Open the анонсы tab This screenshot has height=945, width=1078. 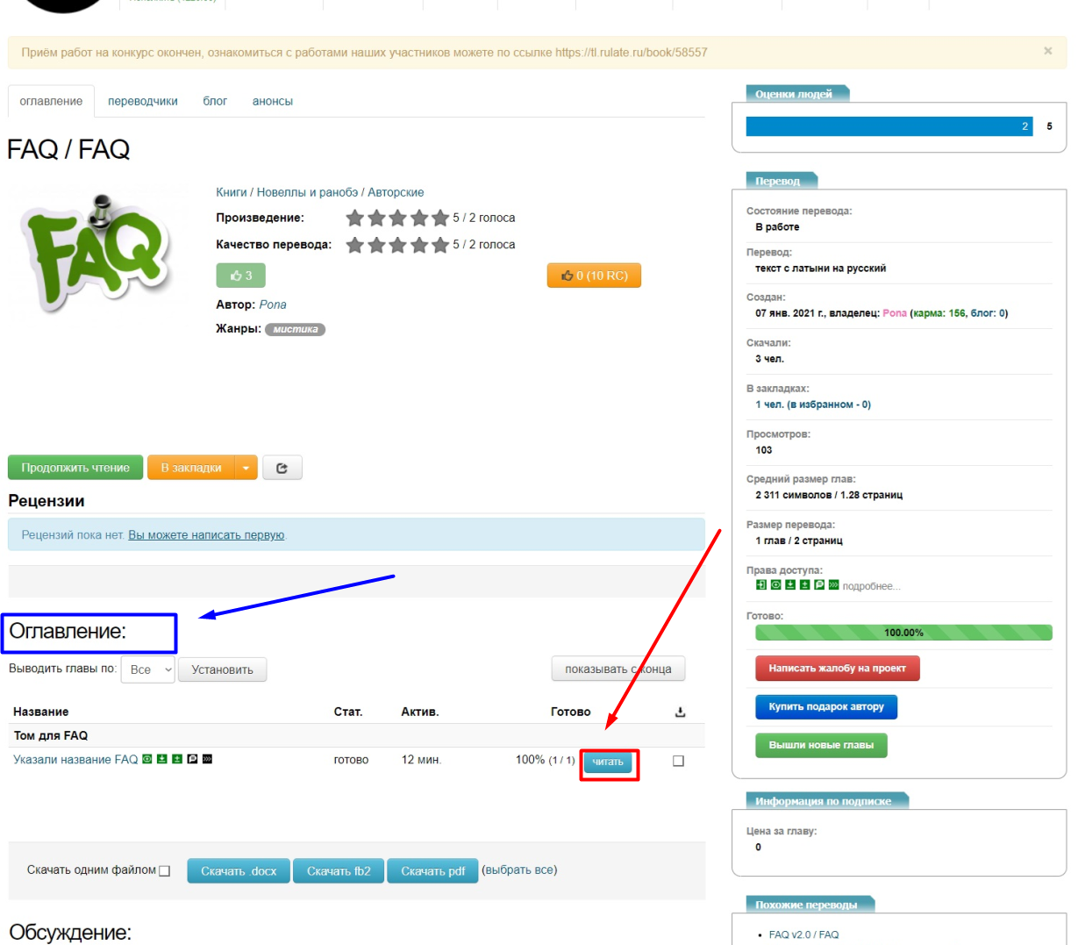coord(272,101)
